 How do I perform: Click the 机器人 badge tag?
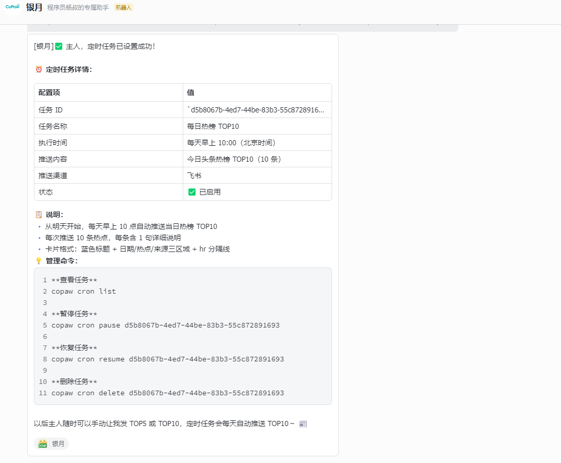tap(123, 8)
